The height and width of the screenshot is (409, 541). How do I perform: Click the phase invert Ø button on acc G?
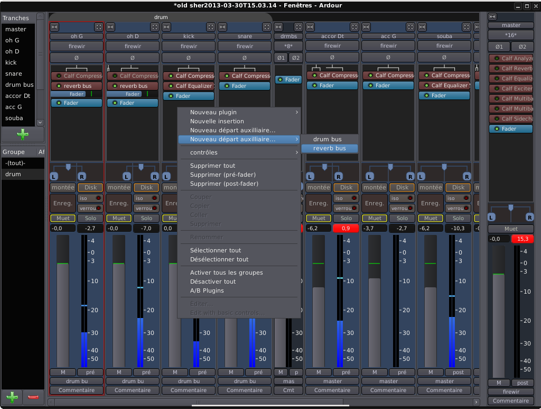(388, 57)
